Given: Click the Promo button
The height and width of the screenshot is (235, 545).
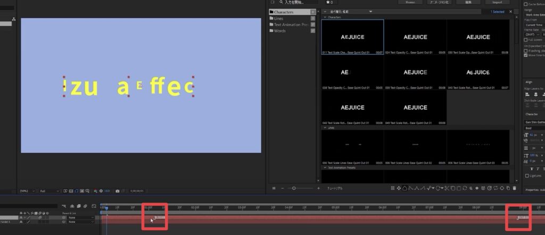Looking at the screenshot, I should 410,3.
